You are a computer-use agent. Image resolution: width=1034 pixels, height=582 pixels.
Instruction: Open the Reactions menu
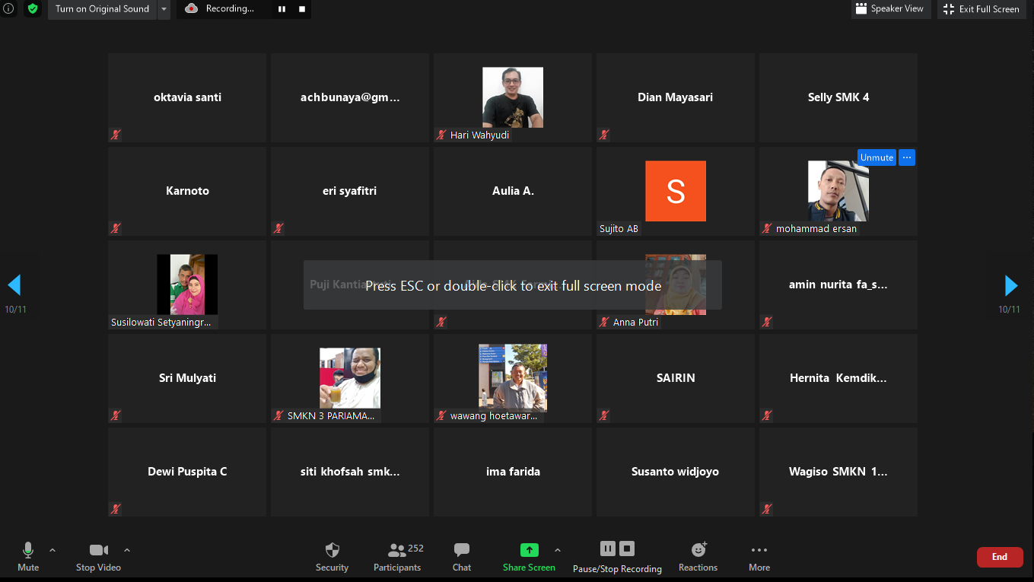pyautogui.click(x=698, y=557)
